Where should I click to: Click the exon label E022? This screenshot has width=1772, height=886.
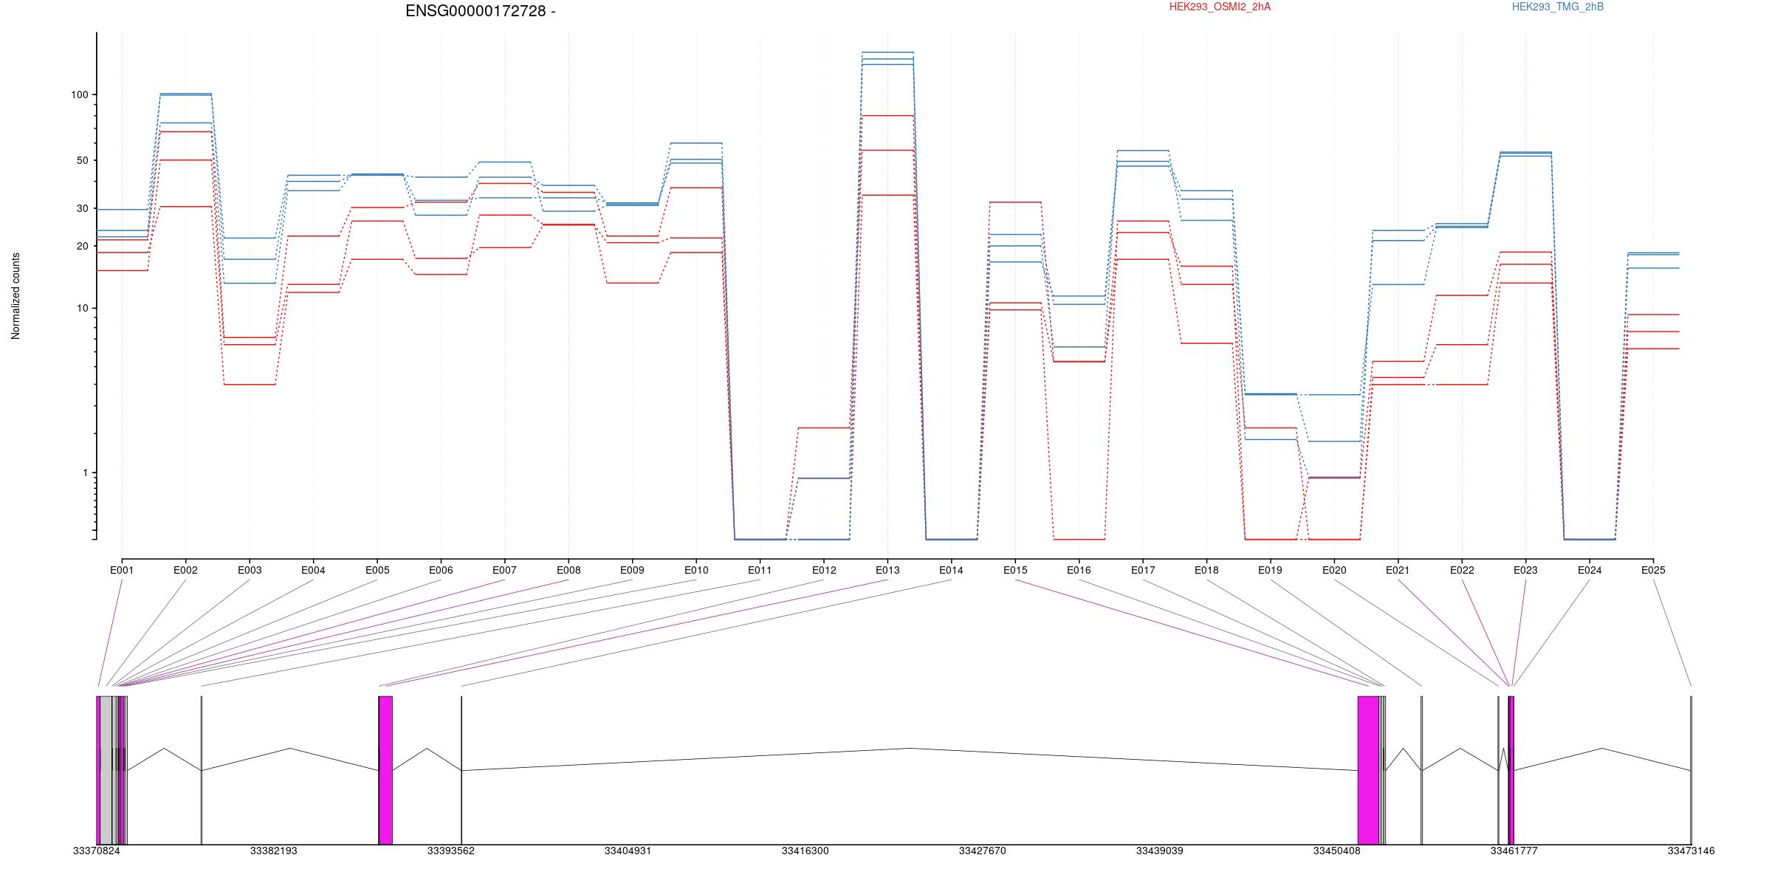pos(1462,570)
